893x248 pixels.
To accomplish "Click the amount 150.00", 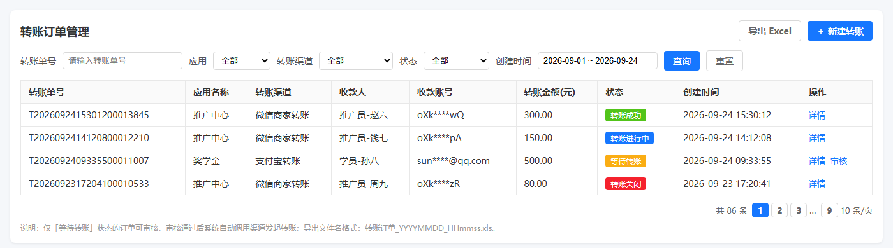I will pyautogui.click(x=538, y=138).
